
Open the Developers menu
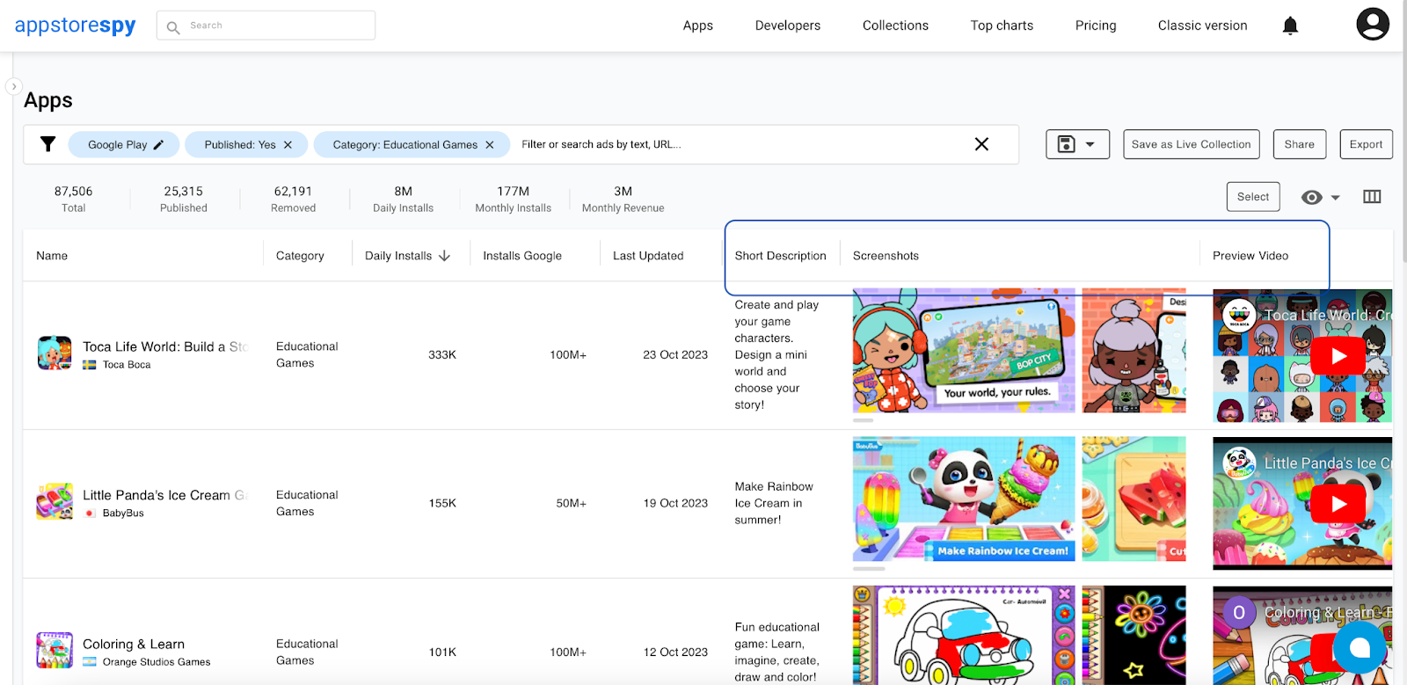coord(788,26)
